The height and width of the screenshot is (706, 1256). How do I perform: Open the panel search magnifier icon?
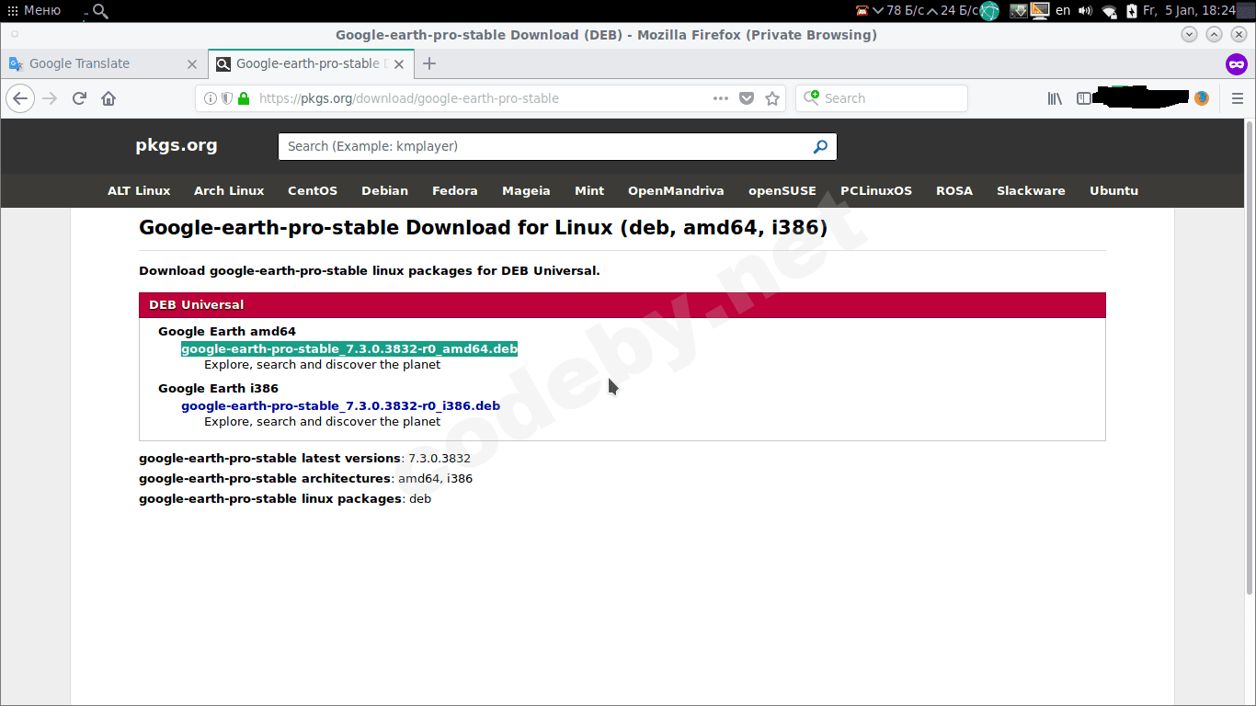click(x=100, y=11)
